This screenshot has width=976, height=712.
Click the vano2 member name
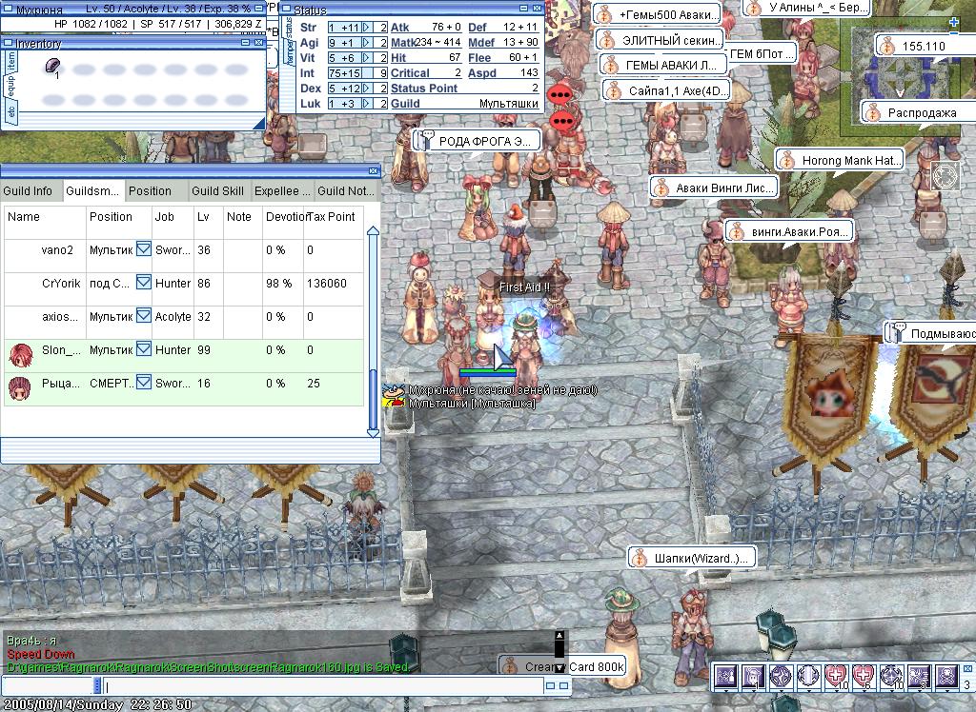[57, 250]
